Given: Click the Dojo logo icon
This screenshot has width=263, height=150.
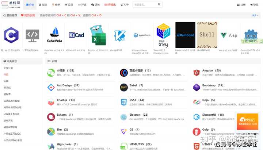Looking at the screenshot, I should (x=197, y=102).
